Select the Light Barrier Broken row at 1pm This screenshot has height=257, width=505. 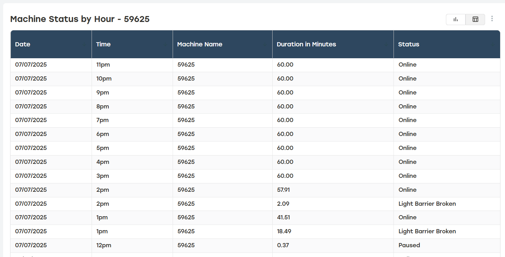(x=427, y=231)
